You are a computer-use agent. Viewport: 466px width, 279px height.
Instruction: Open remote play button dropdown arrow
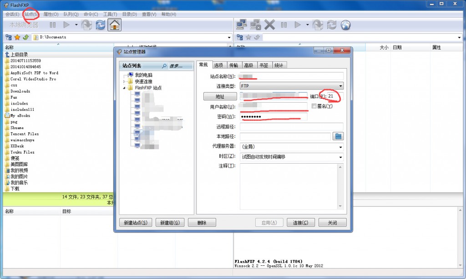(x=307, y=25)
